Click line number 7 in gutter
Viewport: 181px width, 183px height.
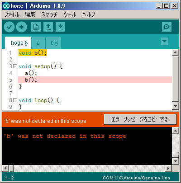pyautogui.click(x=10, y=94)
